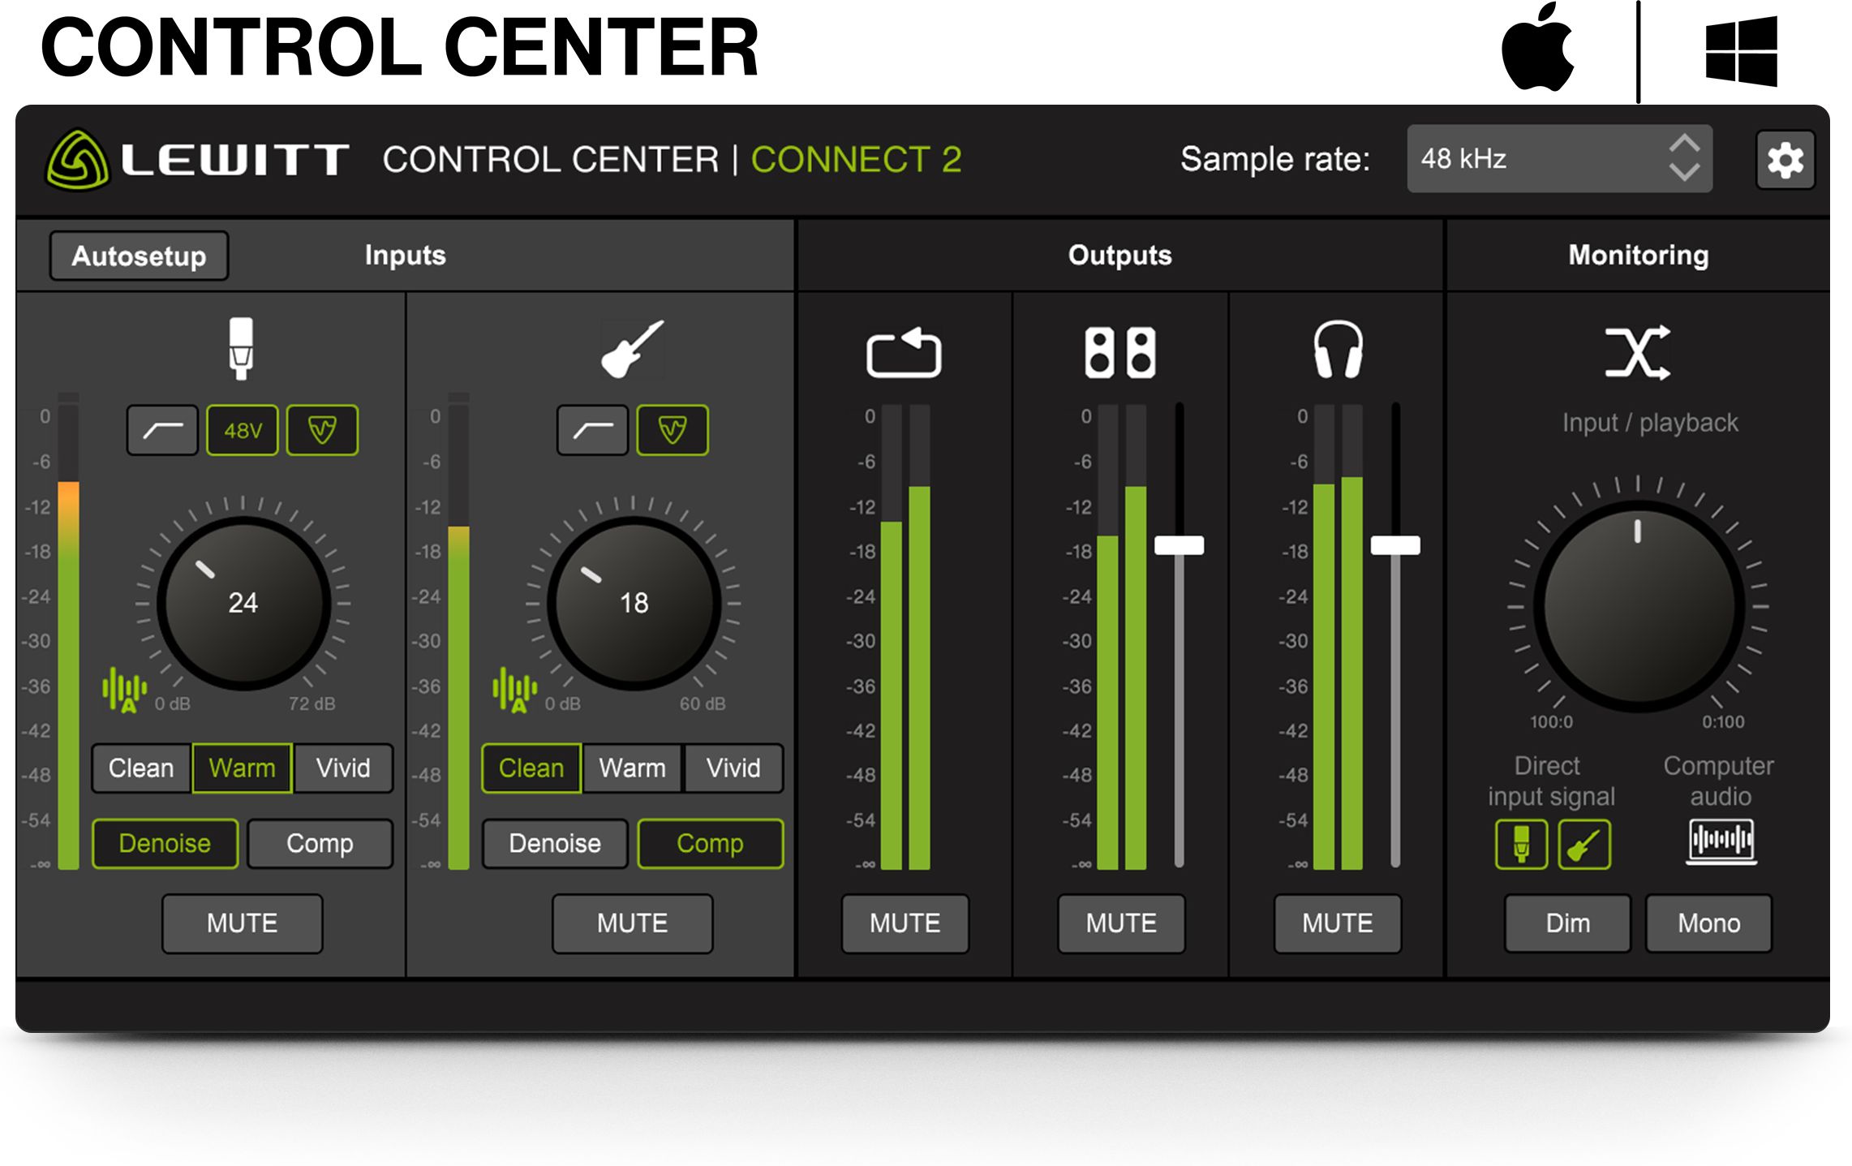
Task: Select Warm preamp mode on guitar channel
Action: pyautogui.click(x=632, y=768)
